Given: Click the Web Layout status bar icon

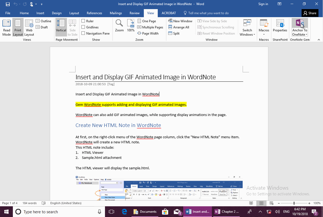Looking at the screenshot, I should coord(271,203).
